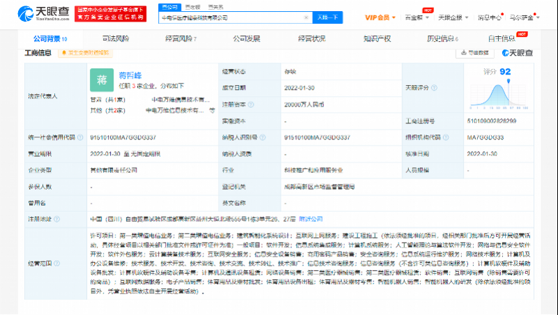The height and width of the screenshot is (315, 558).
Task: Click registration authority 成都高新区市场监督管理局
Action: click(319, 187)
